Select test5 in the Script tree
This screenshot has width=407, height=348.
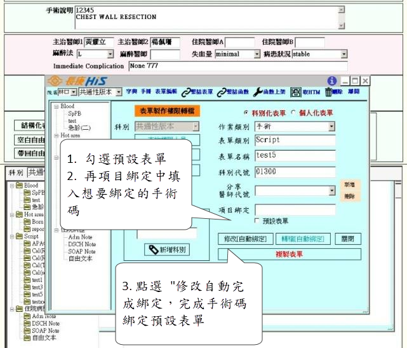pyautogui.click(x=37, y=295)
